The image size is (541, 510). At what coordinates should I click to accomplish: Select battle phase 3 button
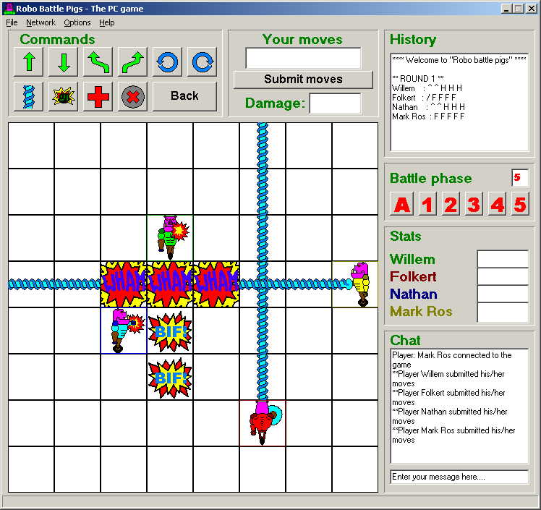(x=473, y=204)
